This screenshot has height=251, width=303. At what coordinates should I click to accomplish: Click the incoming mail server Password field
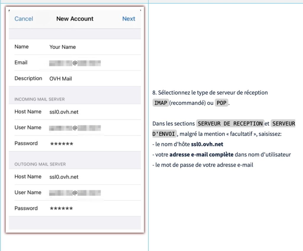pyautogui.click(x=62, y=144)
